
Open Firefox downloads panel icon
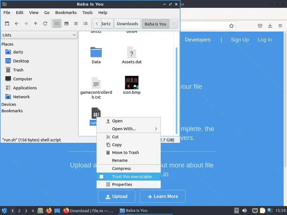point(270,26)
